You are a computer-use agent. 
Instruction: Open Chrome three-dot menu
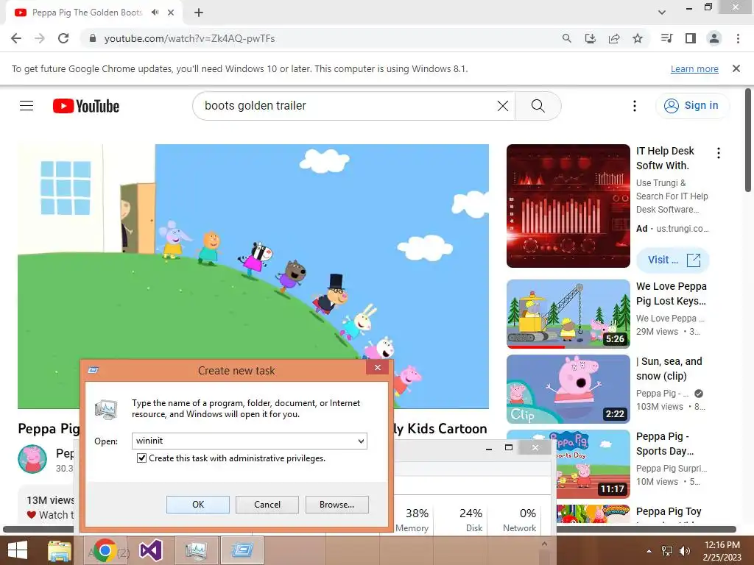click(738, 38)
